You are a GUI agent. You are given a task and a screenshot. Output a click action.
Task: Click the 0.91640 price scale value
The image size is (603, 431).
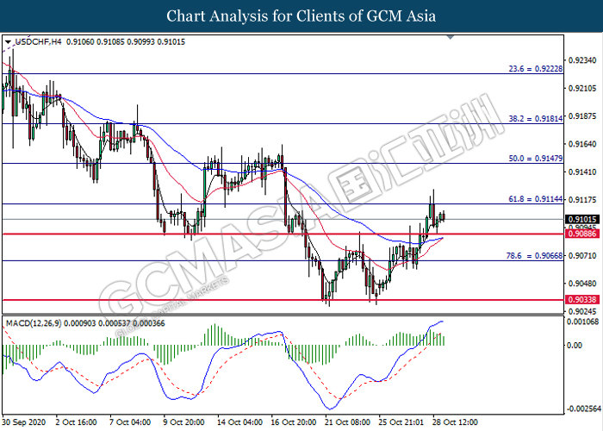pos(582,144)
